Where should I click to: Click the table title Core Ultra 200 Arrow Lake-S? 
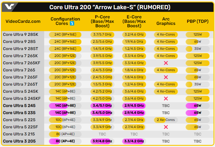point(110,7)
